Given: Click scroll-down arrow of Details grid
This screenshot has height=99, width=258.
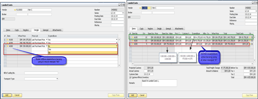Looking at the screenshot, I should tap(119, 65).
